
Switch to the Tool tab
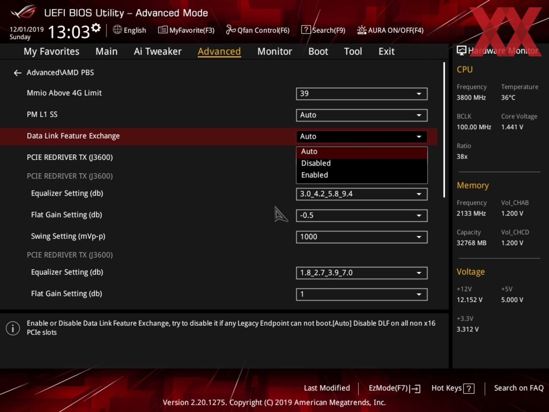[x=353, y=51]
